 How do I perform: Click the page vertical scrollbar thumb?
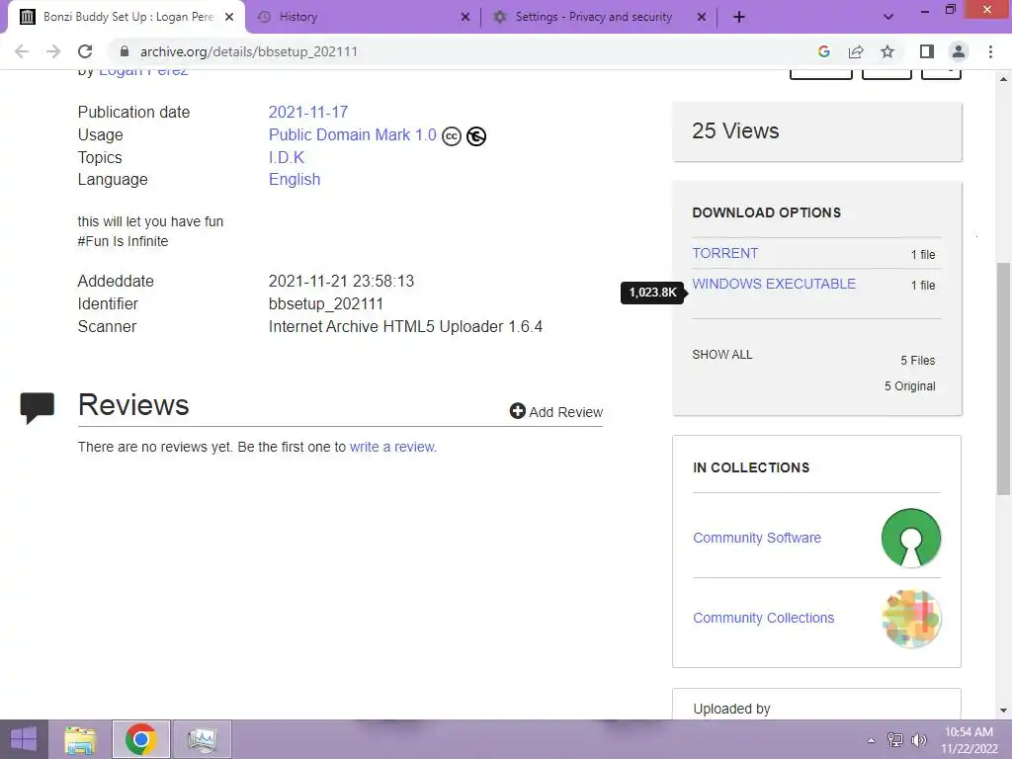point(1003,379)
